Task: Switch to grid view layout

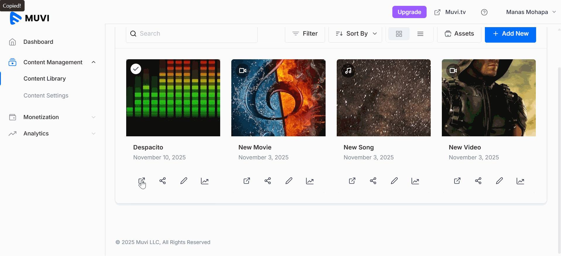Action: click(x=399, y=34)
